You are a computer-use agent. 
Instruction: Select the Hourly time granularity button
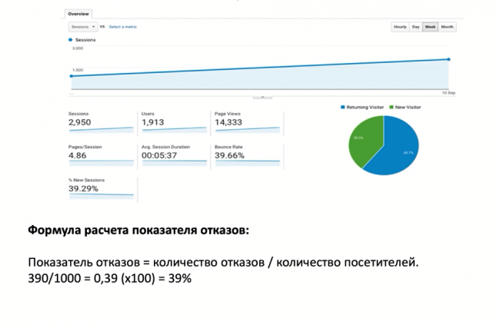click(x=400, y=27)
